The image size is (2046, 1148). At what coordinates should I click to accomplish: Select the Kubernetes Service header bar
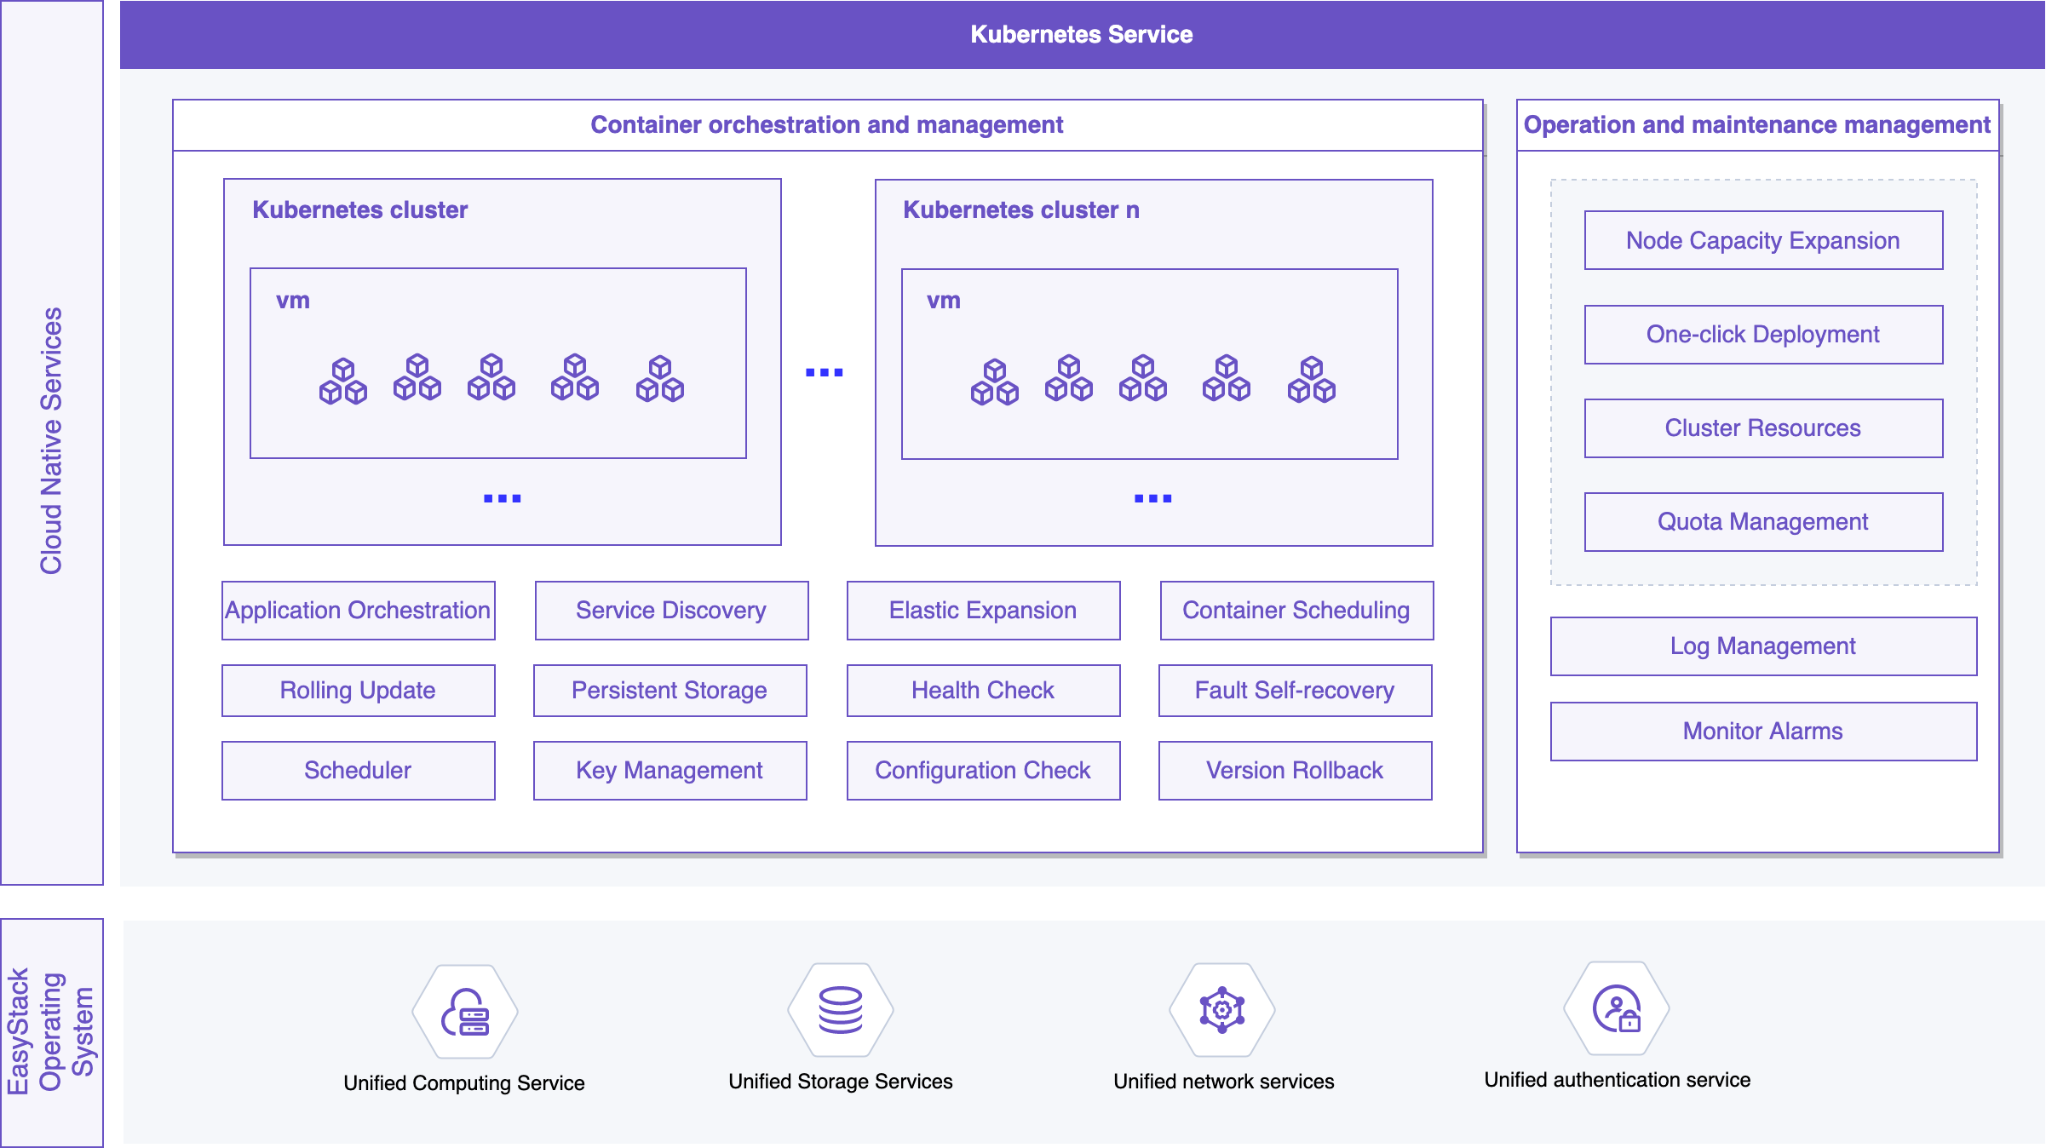click(1081, 34)
